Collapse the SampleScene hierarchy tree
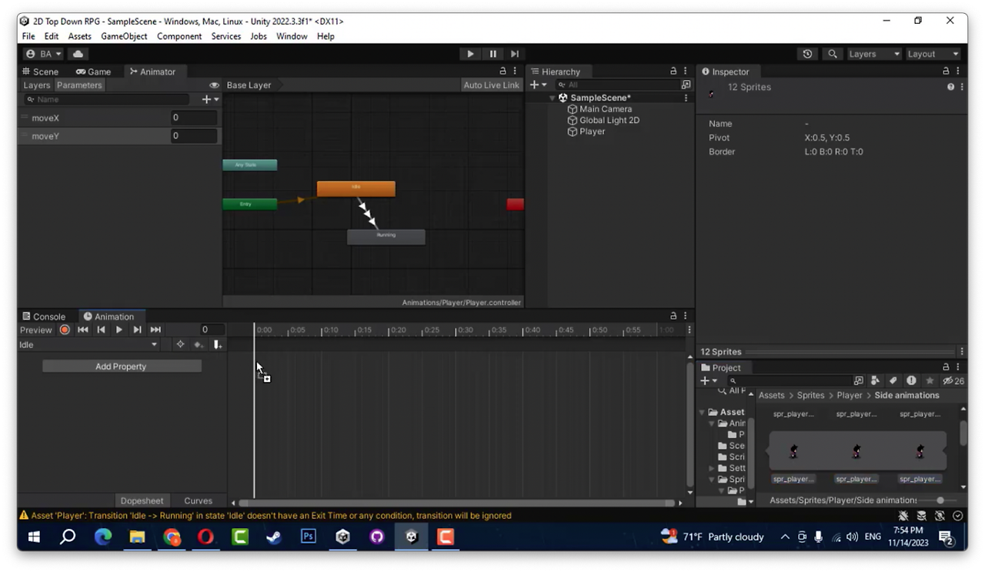The width and height of the screenshot is (985, 572). (x=553, y=98)
